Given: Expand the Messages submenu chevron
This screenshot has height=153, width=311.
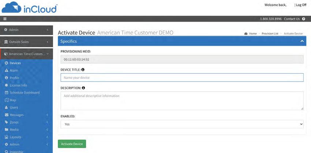Looking at the screenshot, I should point(48,115).
